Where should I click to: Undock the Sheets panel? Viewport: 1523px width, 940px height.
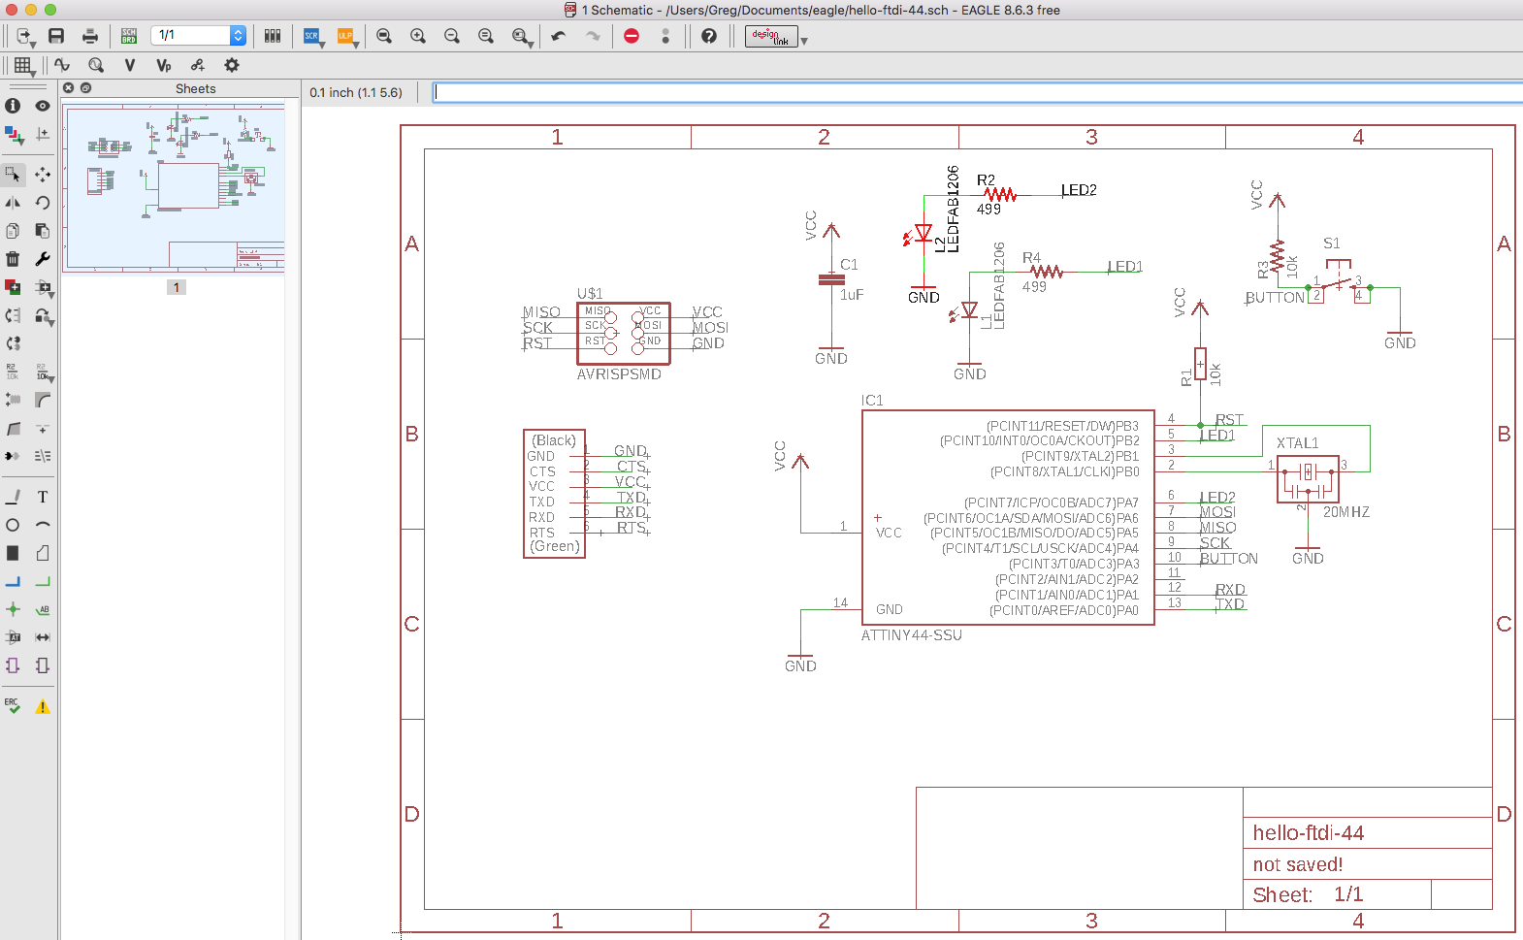tap(85, 87)
